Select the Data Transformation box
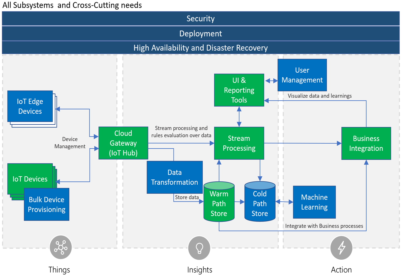Viewport: 402px width, 275px height. pos(175,177)
